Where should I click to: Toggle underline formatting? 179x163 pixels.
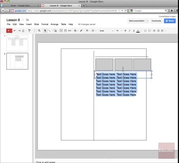(x=134, y=31)
